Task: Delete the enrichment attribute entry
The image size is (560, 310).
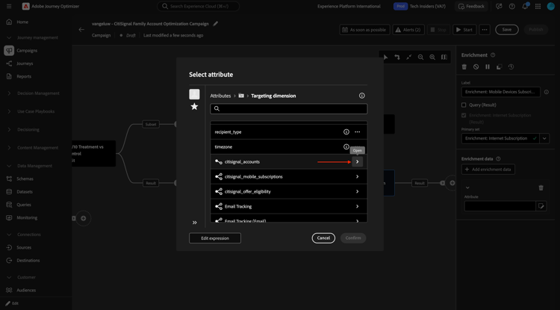Action: tap(541, 187)
